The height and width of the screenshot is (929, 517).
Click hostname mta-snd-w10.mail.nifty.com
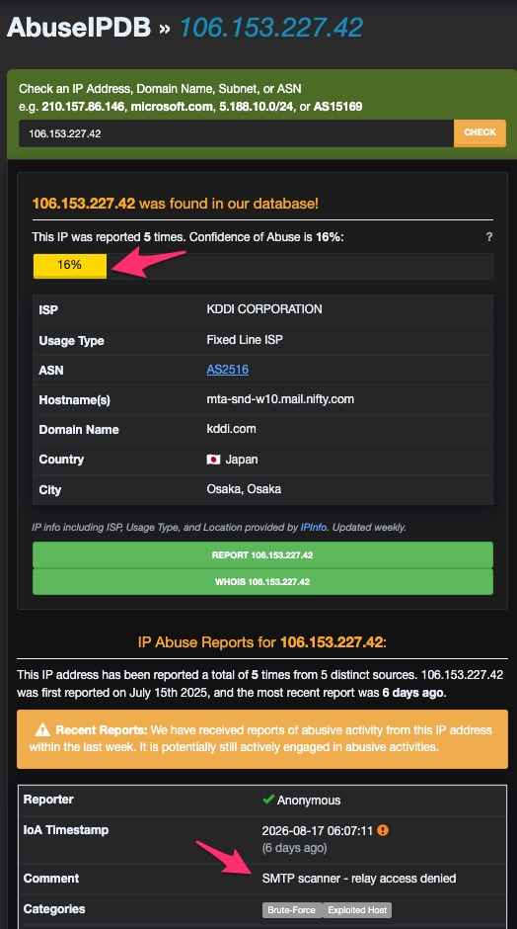pos(280,399)
